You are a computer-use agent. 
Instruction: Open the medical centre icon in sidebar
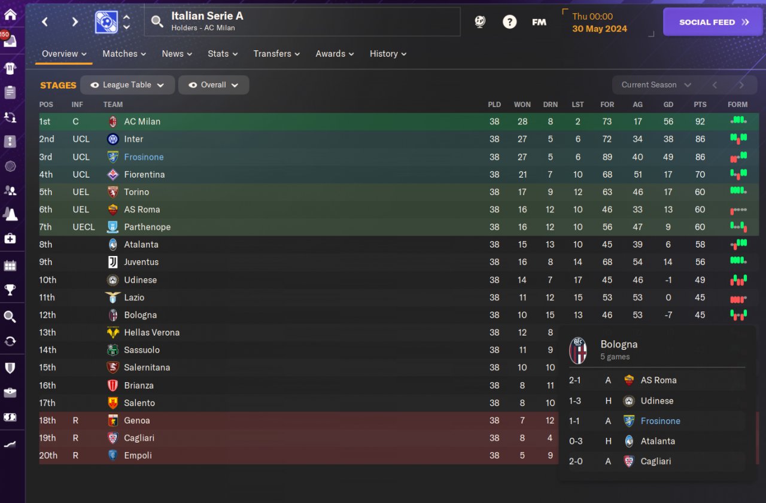coord(10,238)
